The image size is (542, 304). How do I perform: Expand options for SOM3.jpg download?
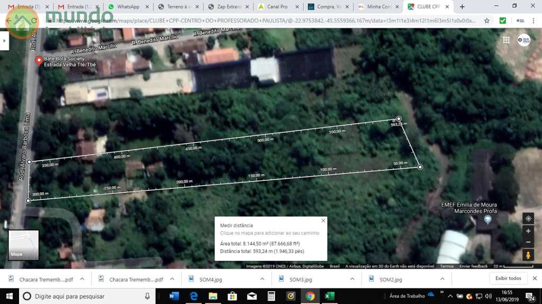click(x=352, y=279)
